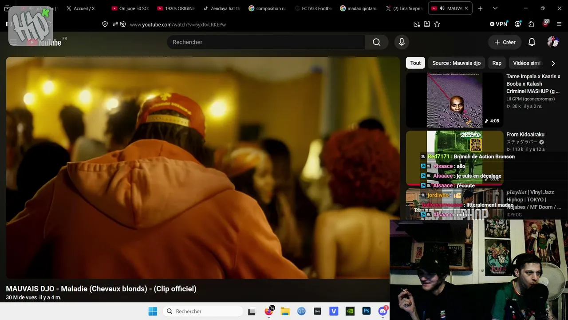Viewport: 568px width, 320px height.
Task: Click the picture-in-picture icon in the address bar
Action: pos(417,24)
